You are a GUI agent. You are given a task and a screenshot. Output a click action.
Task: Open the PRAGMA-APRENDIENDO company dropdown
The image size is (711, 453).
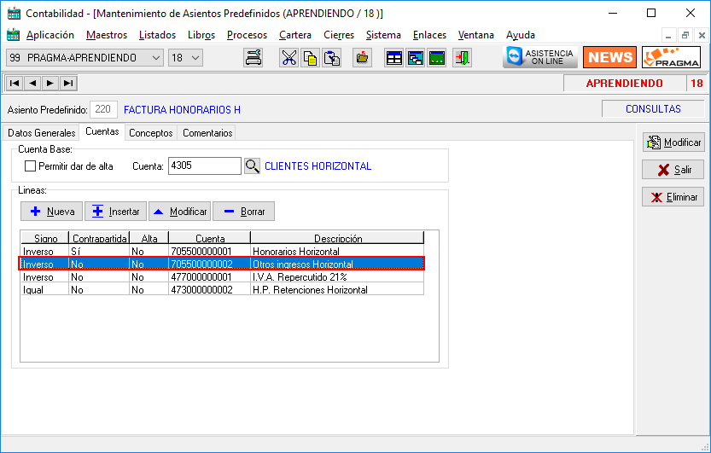tap(85, 58)
